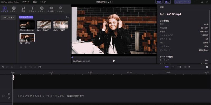Click the marker shield icon in timeline toolbar
This screenshot has width=211, height=105.
click(40, 67)
